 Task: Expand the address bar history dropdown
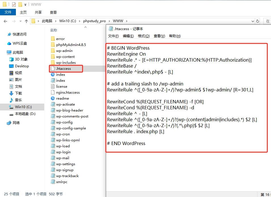(253, 21)
